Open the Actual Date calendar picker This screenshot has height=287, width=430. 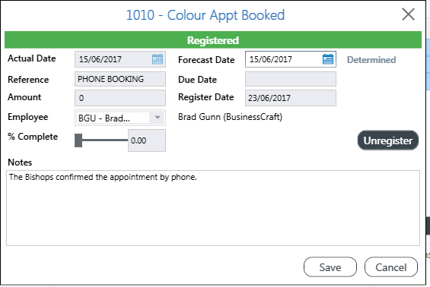158,59
